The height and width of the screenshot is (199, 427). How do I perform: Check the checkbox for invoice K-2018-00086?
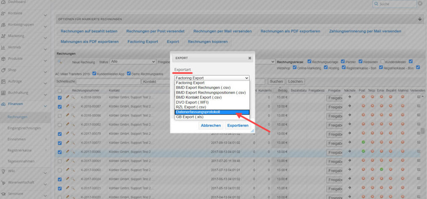pos(60,116)
